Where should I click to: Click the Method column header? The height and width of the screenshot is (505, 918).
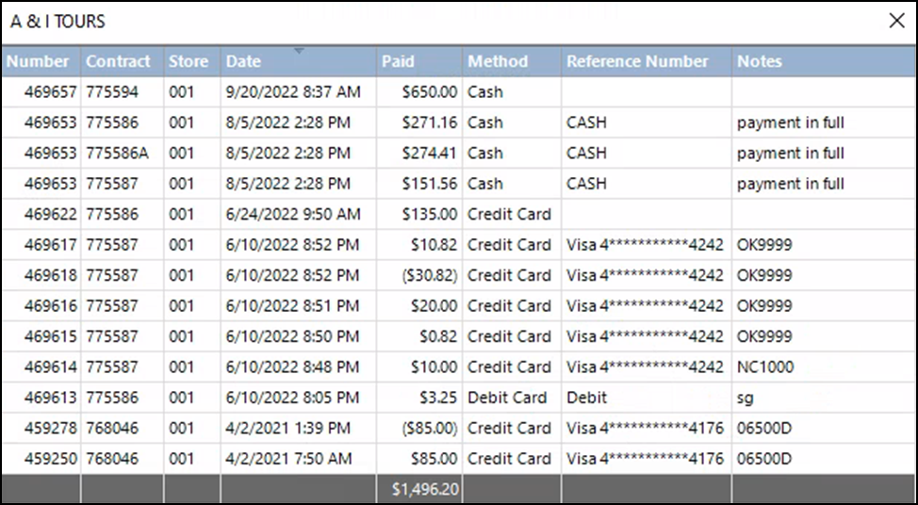498,61
